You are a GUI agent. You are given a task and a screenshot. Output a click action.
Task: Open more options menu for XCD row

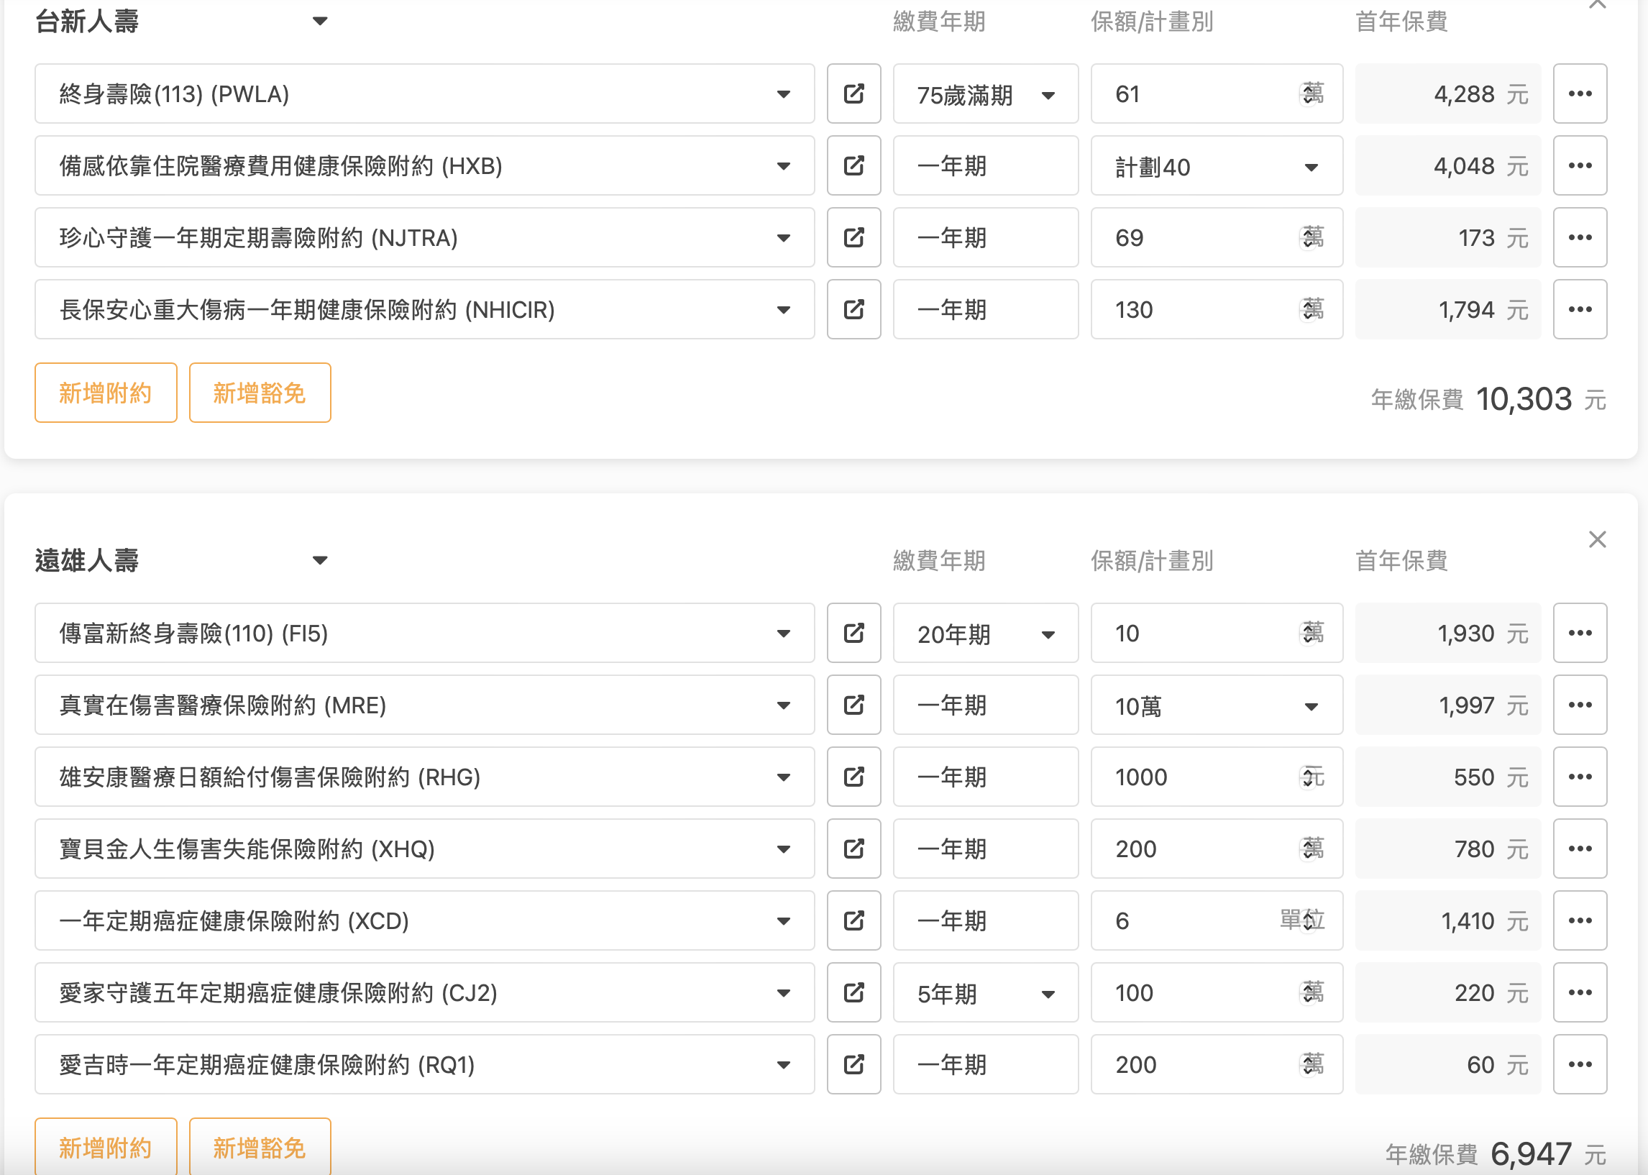1580,920
